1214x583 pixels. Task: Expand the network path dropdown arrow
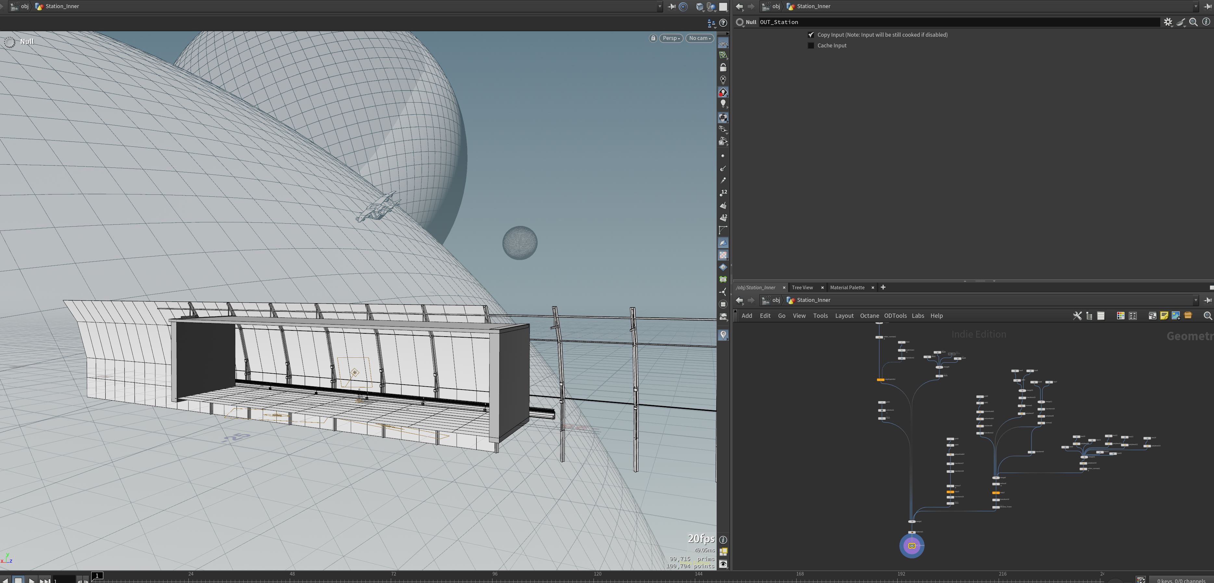1195,300
